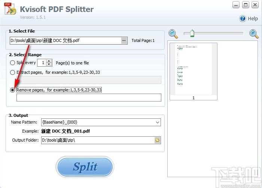This screenshot has height=188, width=262.
Task: Increase the pages-per-file spinner value
Action: [x=49, y=61]
